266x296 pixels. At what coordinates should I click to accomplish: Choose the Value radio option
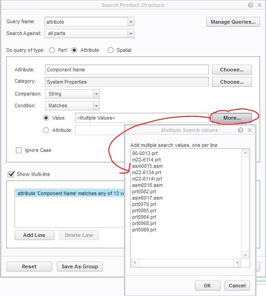[x=46, y=118]
